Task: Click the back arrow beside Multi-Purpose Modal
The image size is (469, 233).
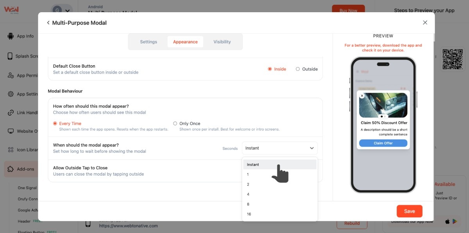Action: click(48, 23)
